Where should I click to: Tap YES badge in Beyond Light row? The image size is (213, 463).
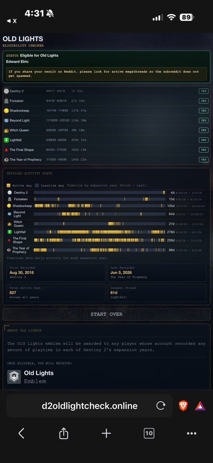pos(203,120)
